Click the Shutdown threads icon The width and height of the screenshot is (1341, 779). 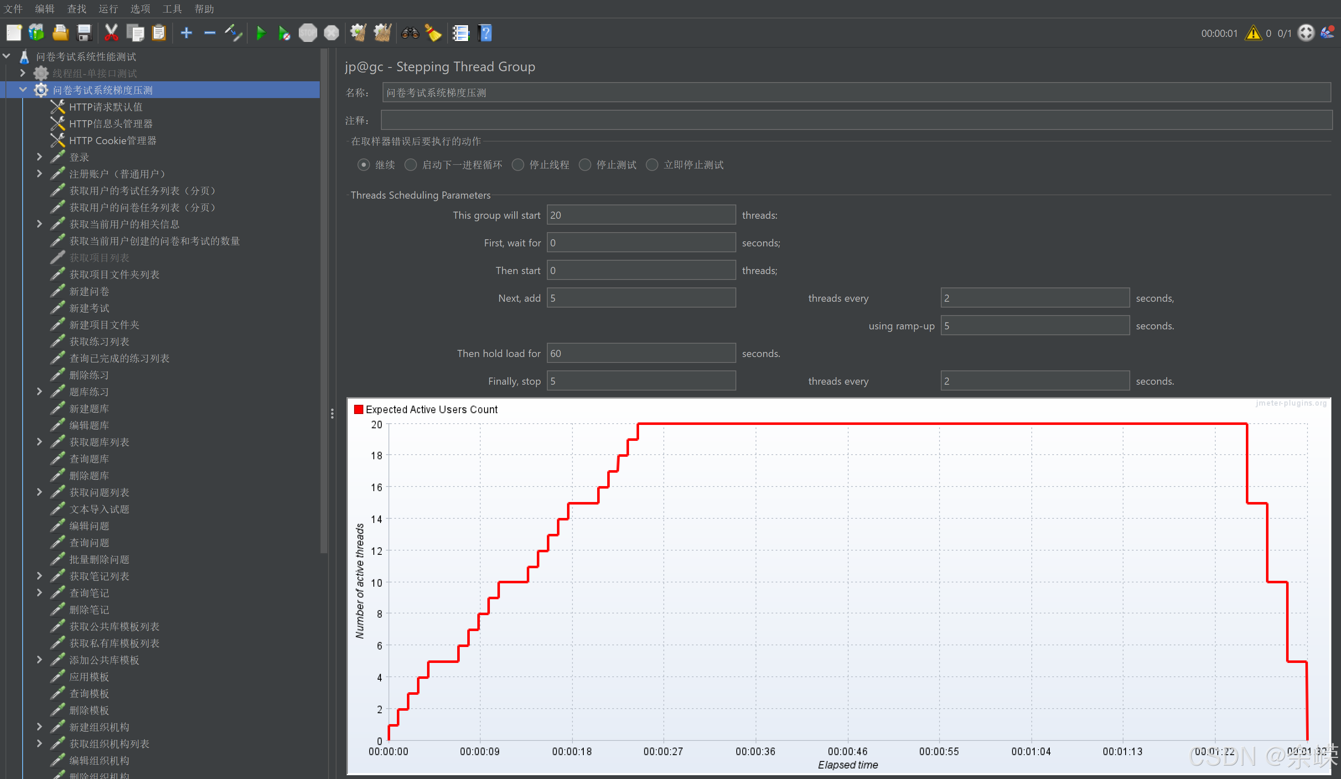(331, 33)
